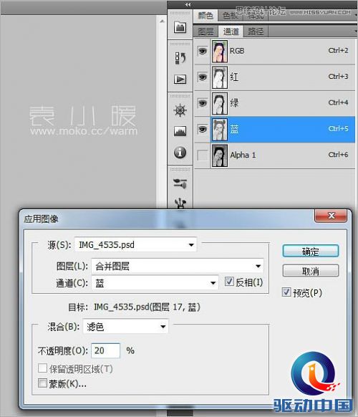Open the History panel icon

(180, 58)
